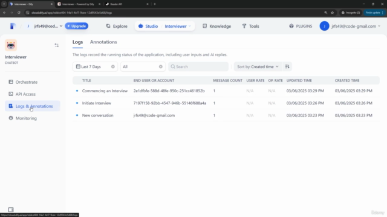Screen dimensions: 387x217
Task: Open the Tools section
Action: (x=250, y=26)
